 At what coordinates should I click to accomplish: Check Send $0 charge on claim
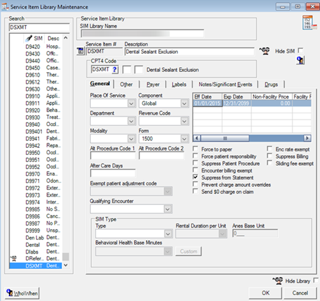(x=195, y=191)
